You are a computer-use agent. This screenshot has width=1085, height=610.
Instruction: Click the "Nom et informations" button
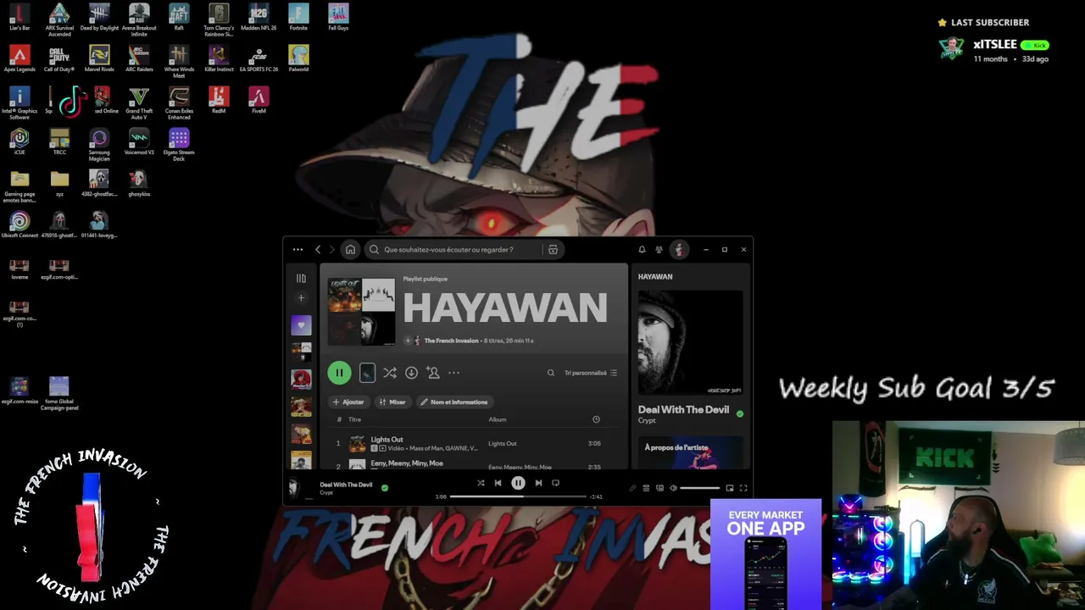(453, 402)
